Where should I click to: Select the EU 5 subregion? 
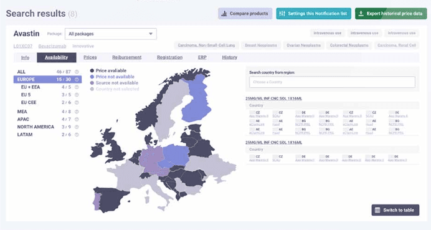pos(47,95)
